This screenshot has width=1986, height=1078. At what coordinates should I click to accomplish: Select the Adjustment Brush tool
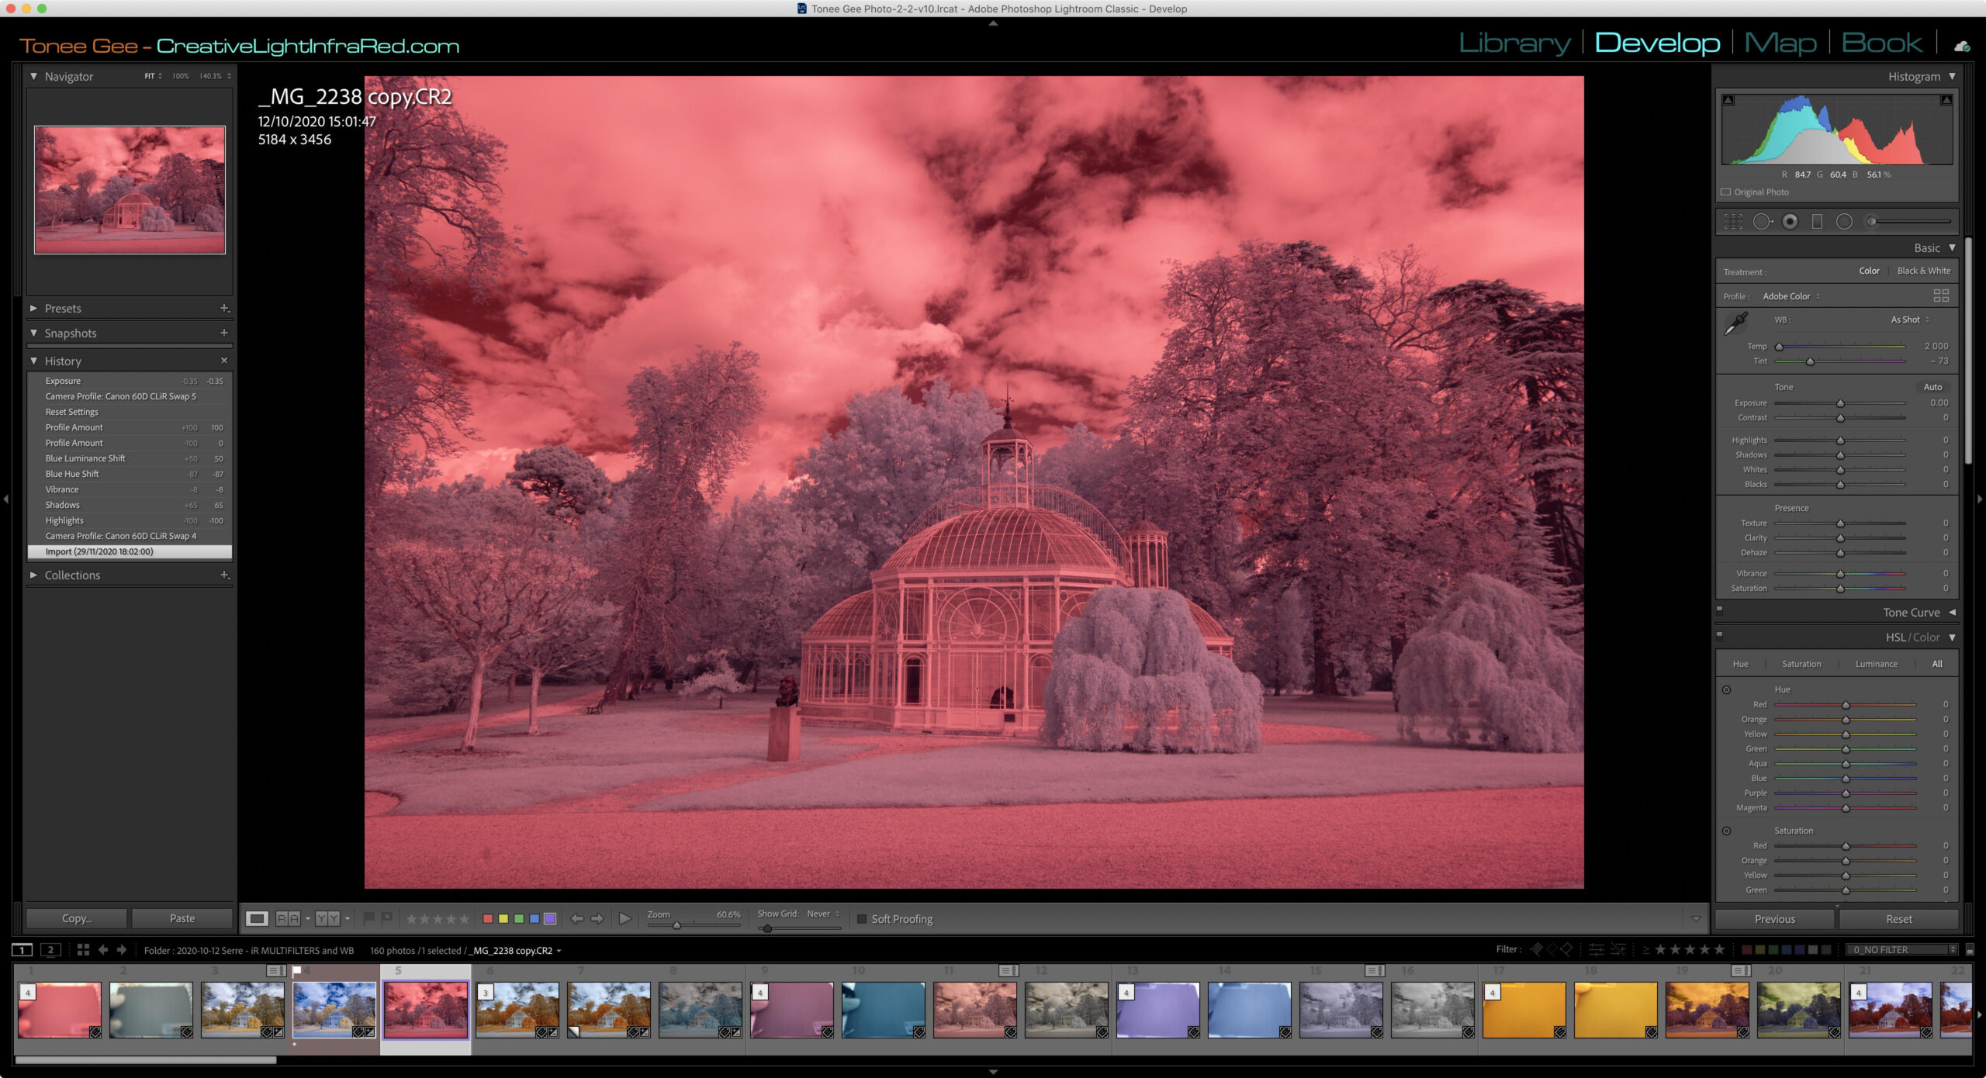(x=1908, y=222)
